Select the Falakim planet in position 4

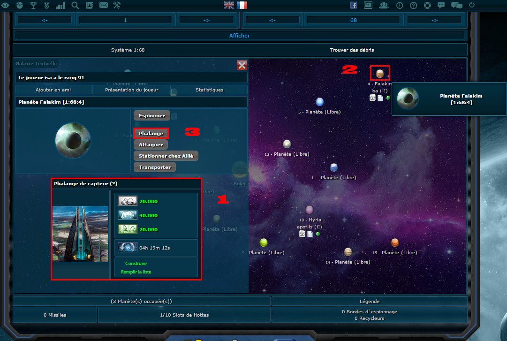pyautogui.click(x=380, y=73)
